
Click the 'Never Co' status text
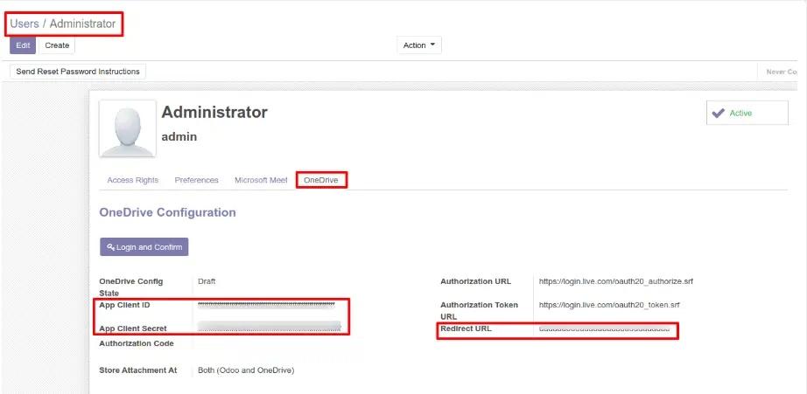(782, 72)
